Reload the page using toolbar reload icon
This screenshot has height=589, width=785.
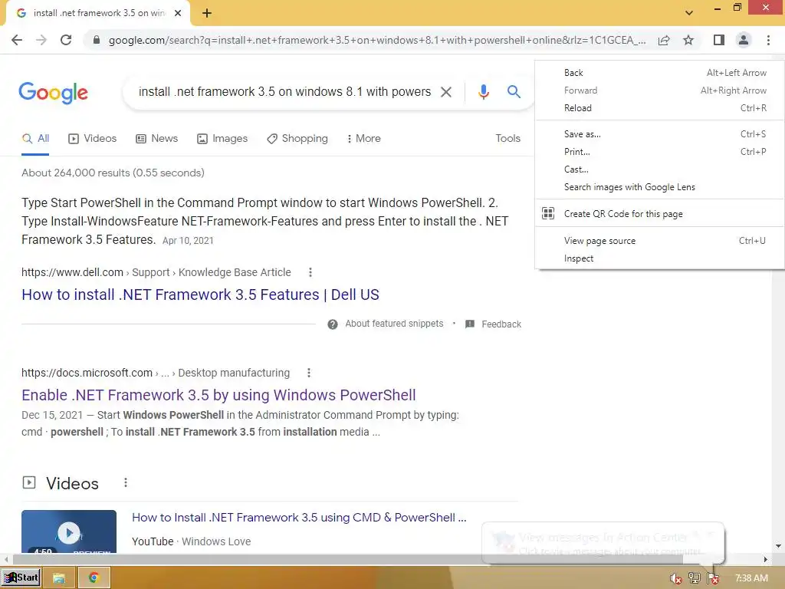click(66, 40)
